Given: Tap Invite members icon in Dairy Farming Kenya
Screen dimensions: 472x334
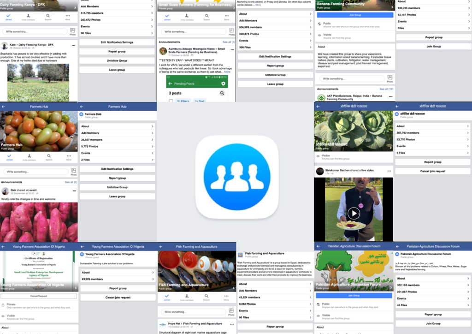Looking at the screenshot, I should 28,17.
